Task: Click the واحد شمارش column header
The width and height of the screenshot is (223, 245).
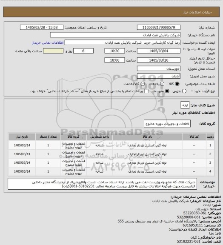Action: pyautogui.click(x=100, y=137)
